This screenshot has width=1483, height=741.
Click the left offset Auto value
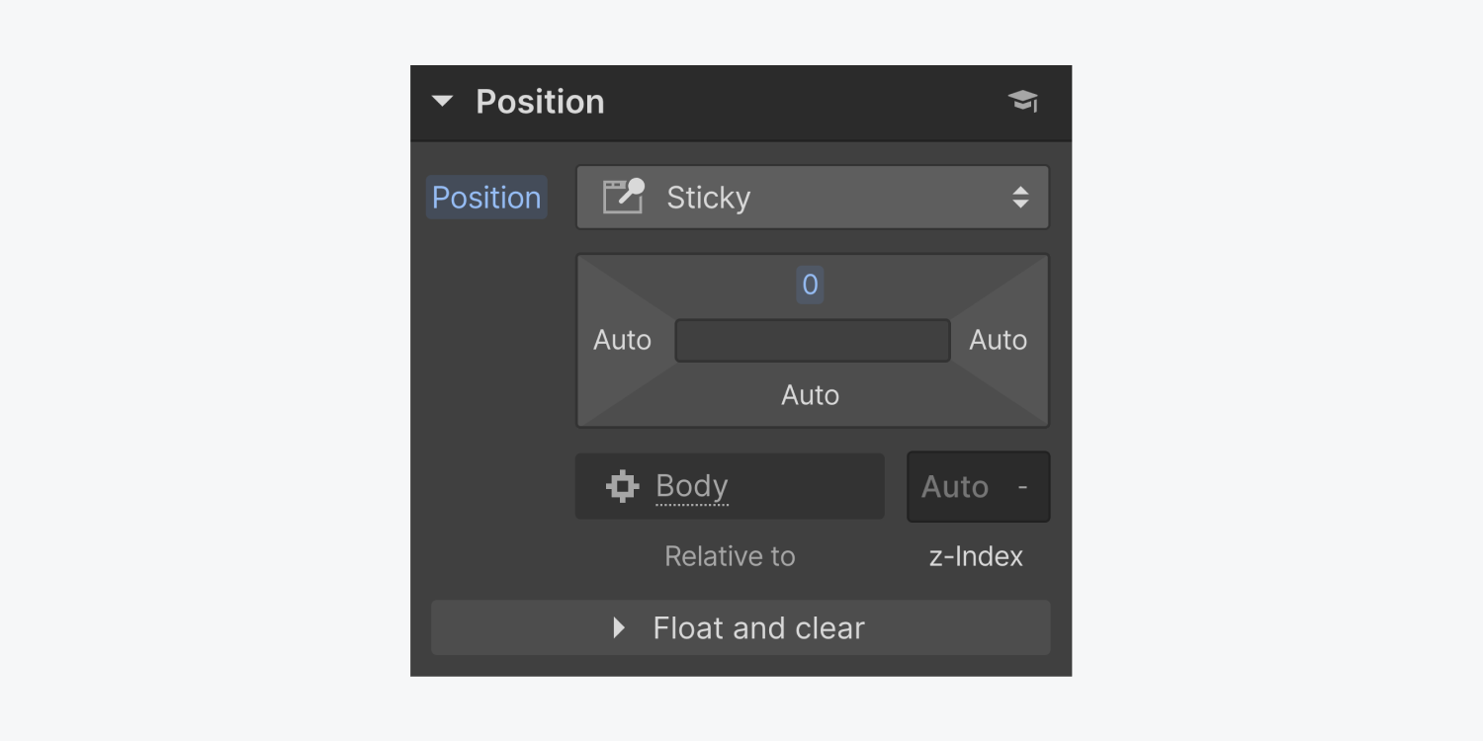point(622,340)
